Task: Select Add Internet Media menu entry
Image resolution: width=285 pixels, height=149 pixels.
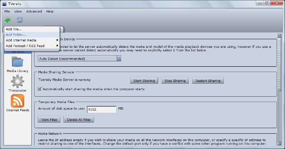Action: [32, 40]
